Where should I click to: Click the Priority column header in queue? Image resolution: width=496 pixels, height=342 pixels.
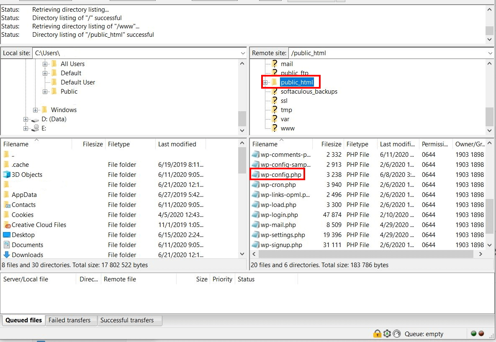pos(222,279)
